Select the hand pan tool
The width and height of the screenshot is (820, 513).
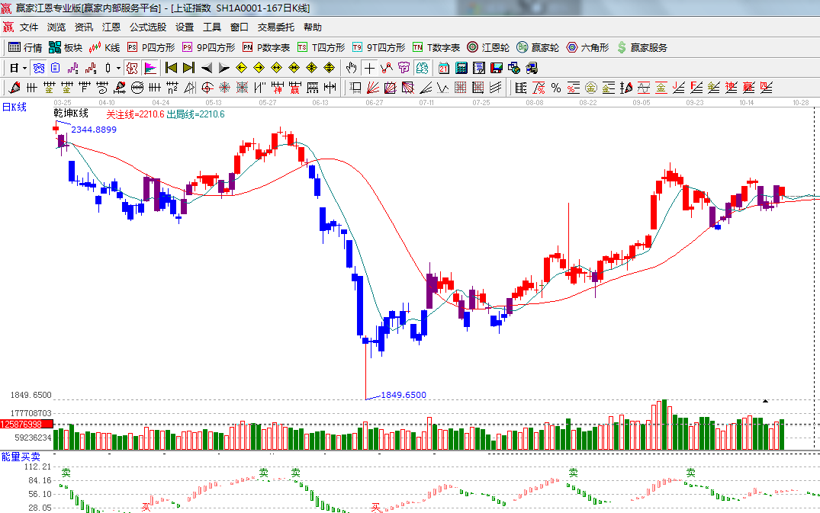(x=352, y=68)
